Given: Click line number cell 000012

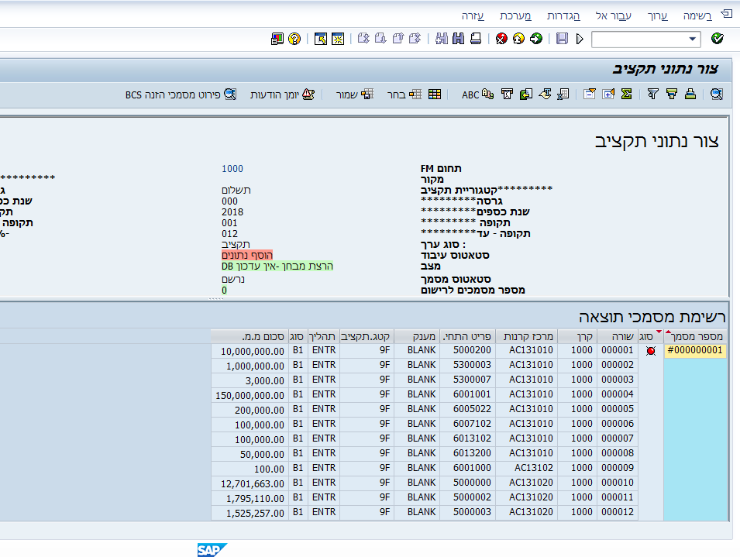Looking at the screenshot, I should click(618, 512).
